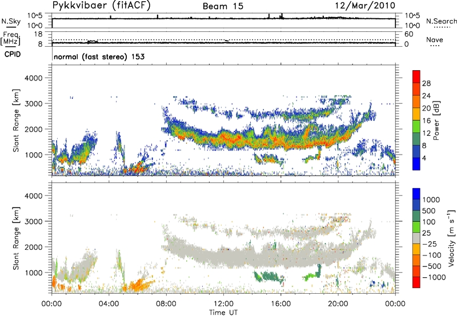Click the light green segment of power colorbar
The width and height of the screenshot is (457, 316).
tap(416, 126)
